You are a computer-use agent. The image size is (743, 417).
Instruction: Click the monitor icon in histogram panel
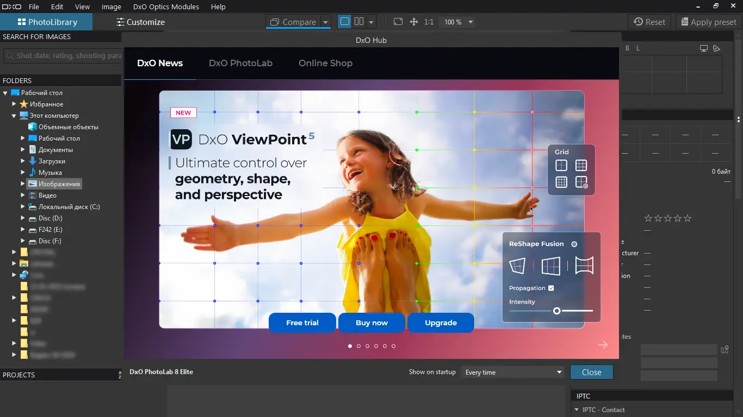703,48
